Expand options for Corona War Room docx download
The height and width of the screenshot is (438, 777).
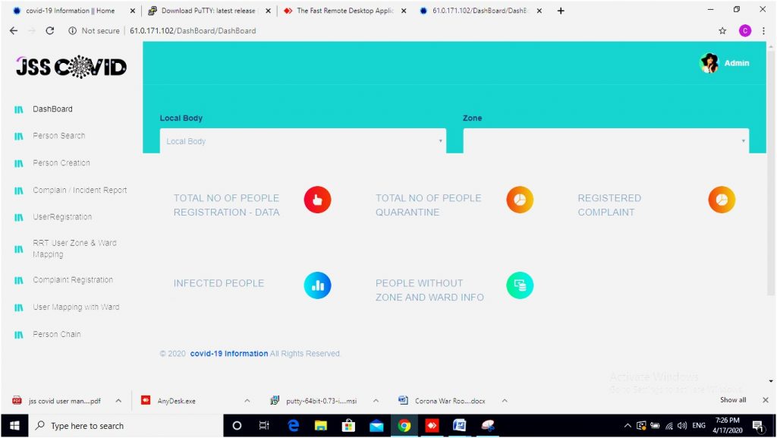tap(505, 401)
